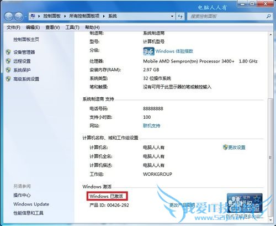Click the 2.97 GB memory value
Image resolution: width=276 pixels, height=226 pixels.
click(x=151, y=70)
